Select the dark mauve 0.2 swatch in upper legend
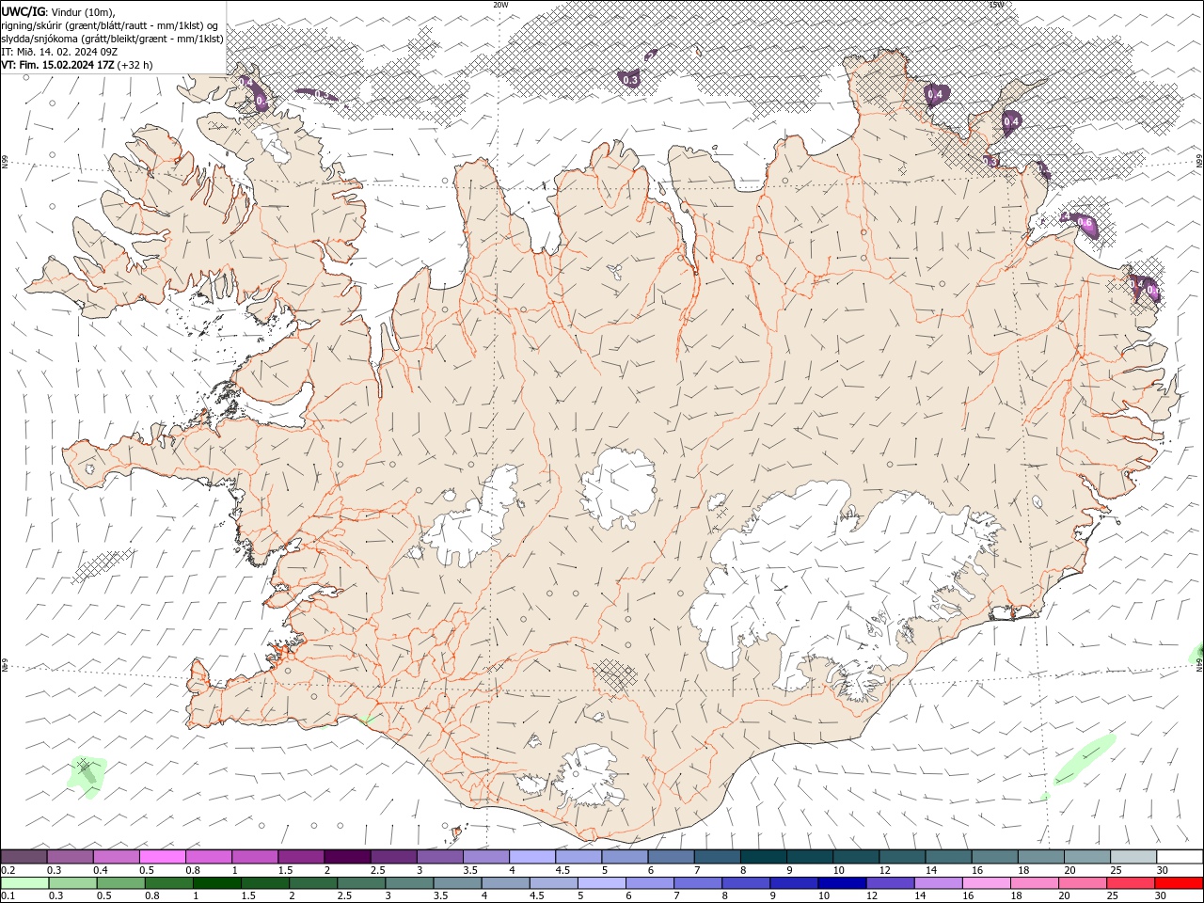 pyautogui.click(x=24, y=857)
